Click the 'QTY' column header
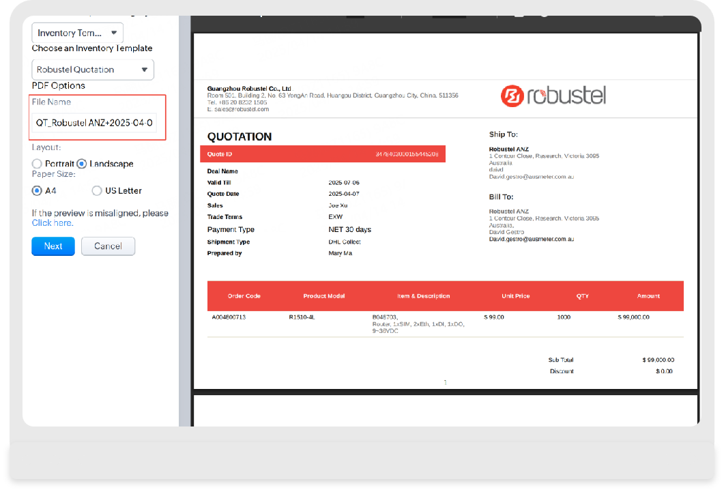724x492 pixels. tap(582, 296)
